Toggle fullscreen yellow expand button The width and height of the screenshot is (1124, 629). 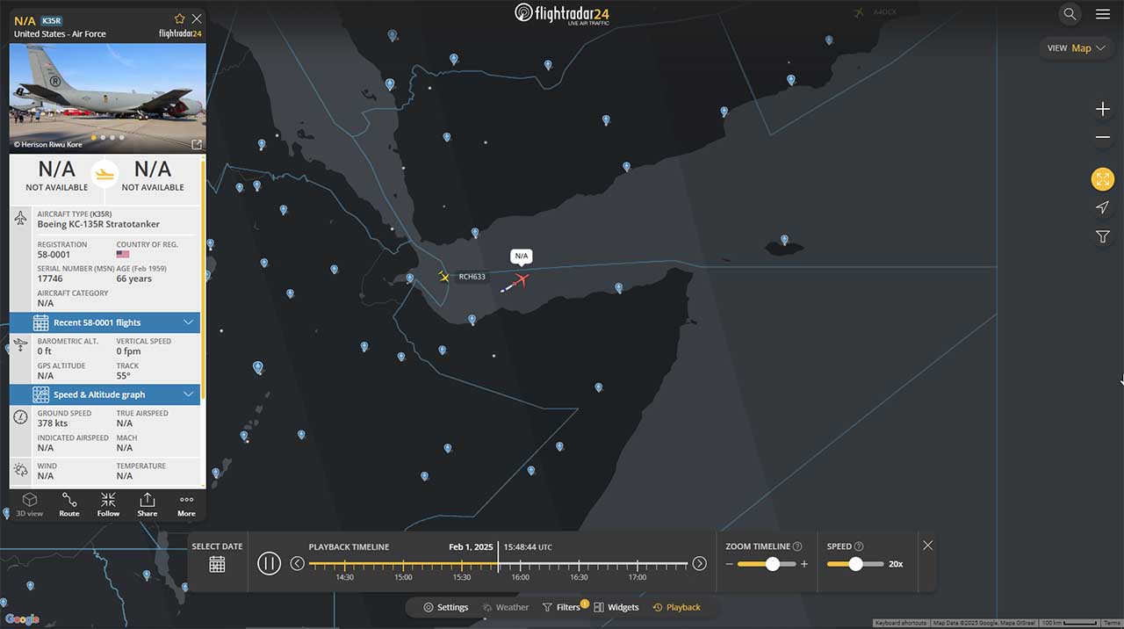(x=1103, y=179)
